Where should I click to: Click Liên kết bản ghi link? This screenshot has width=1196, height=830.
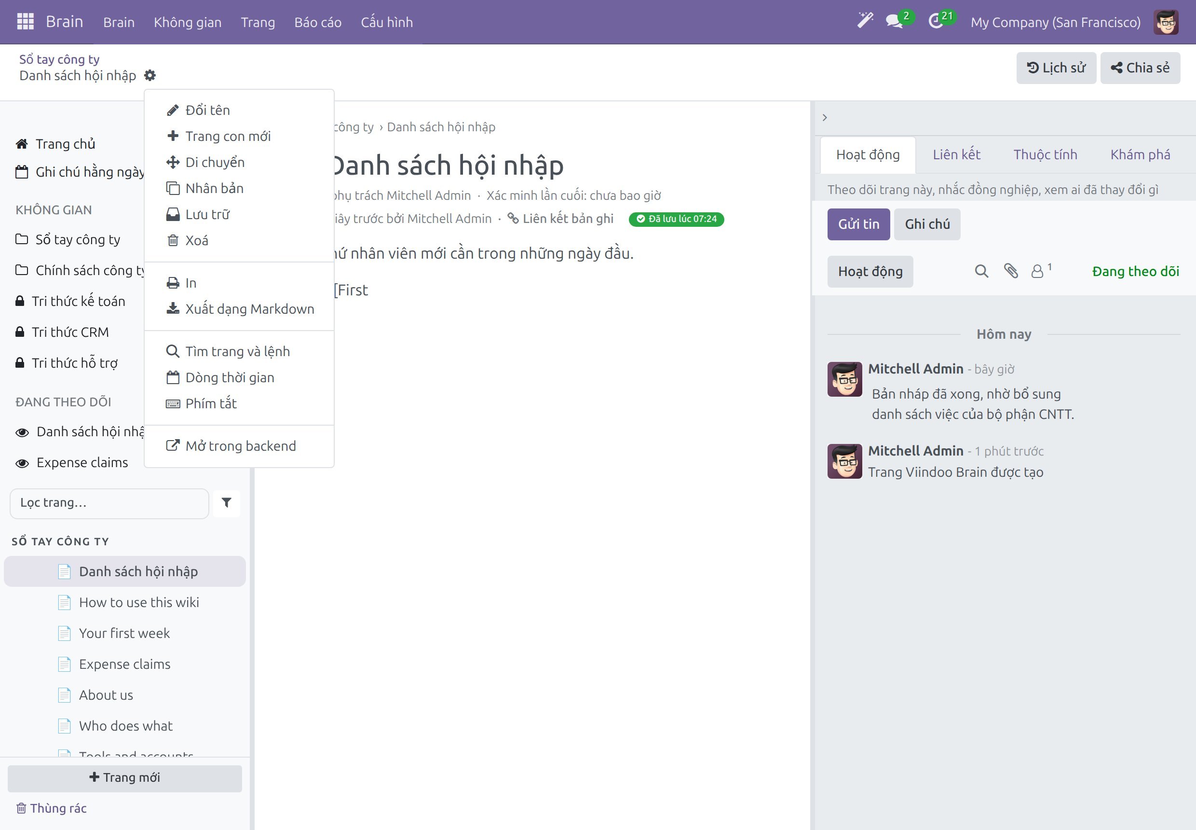(x=560, y=219)
